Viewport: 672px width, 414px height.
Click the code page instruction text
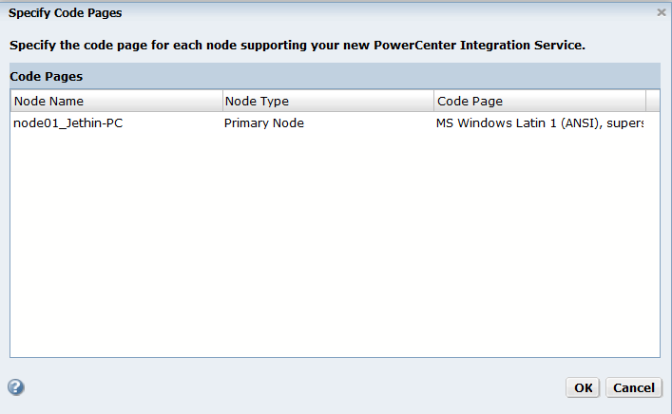pos(297,45)
